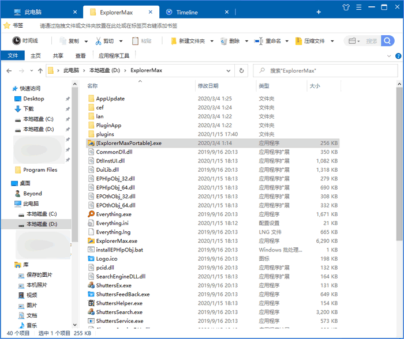Sort by the 名称 column header
The image size is (404, 339).
140,86
